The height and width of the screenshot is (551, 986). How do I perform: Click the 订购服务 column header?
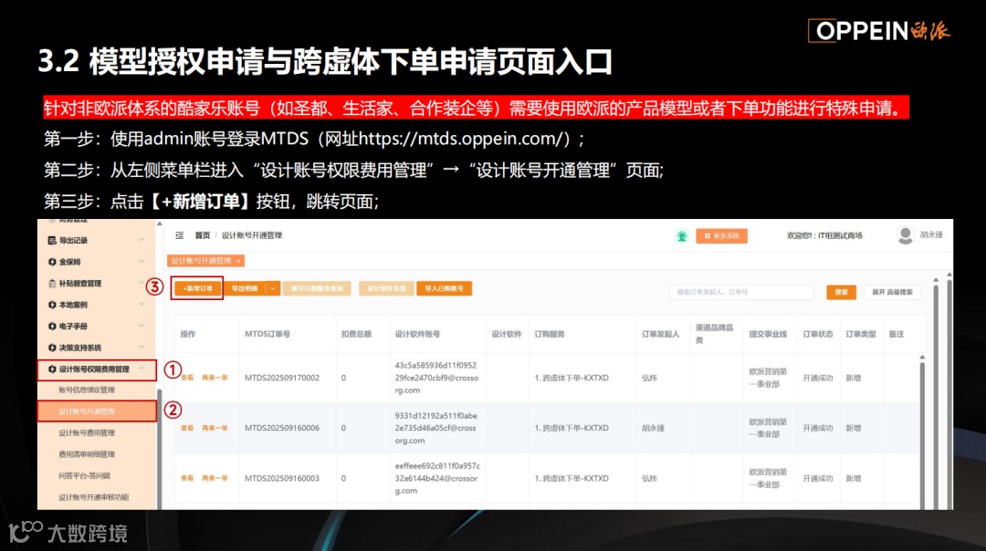click(549, 334)
